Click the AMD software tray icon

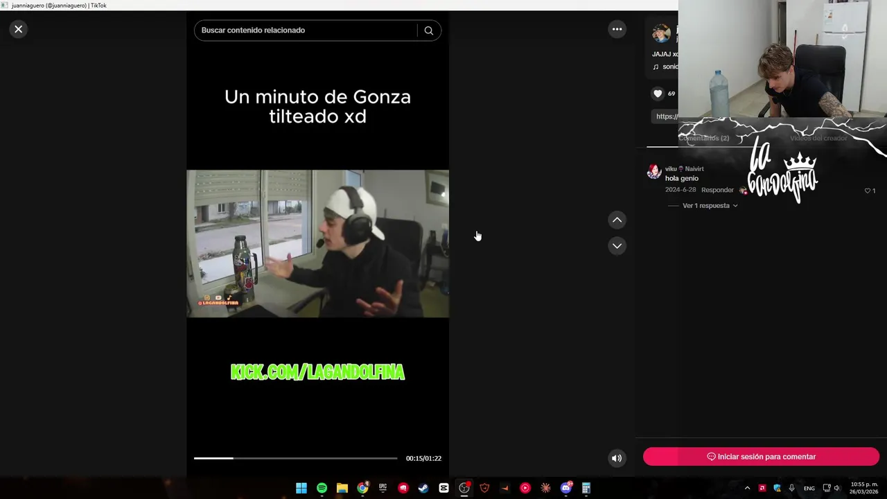(x=762, y=488)
